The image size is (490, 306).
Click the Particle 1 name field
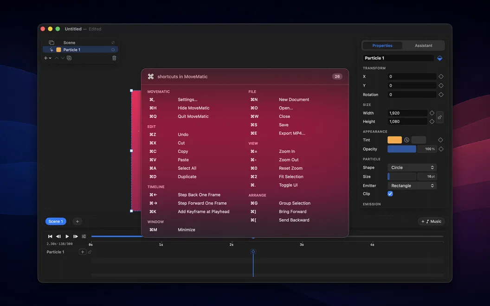(x=398, y=58)
